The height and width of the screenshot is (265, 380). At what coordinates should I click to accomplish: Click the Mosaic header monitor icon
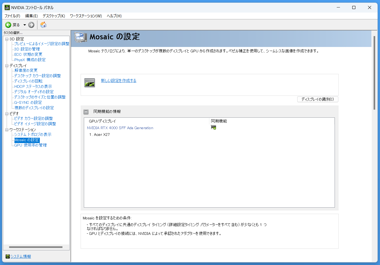[81, 37]
